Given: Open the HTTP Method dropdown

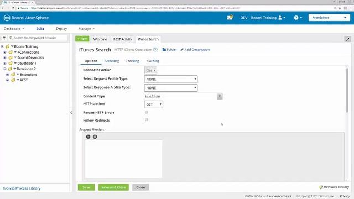Looking at the screenshot, I should click(x=154, y=104).
